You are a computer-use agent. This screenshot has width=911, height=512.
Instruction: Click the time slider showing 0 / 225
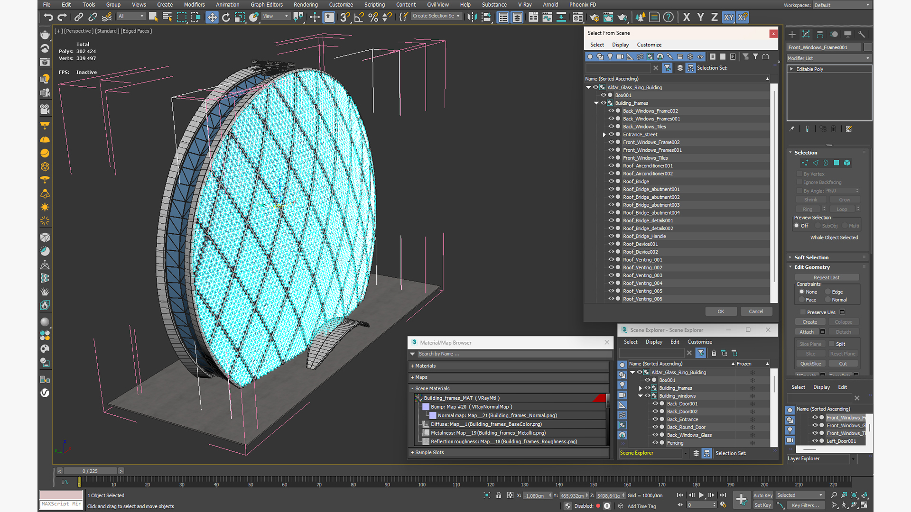[x=90, y=471]
